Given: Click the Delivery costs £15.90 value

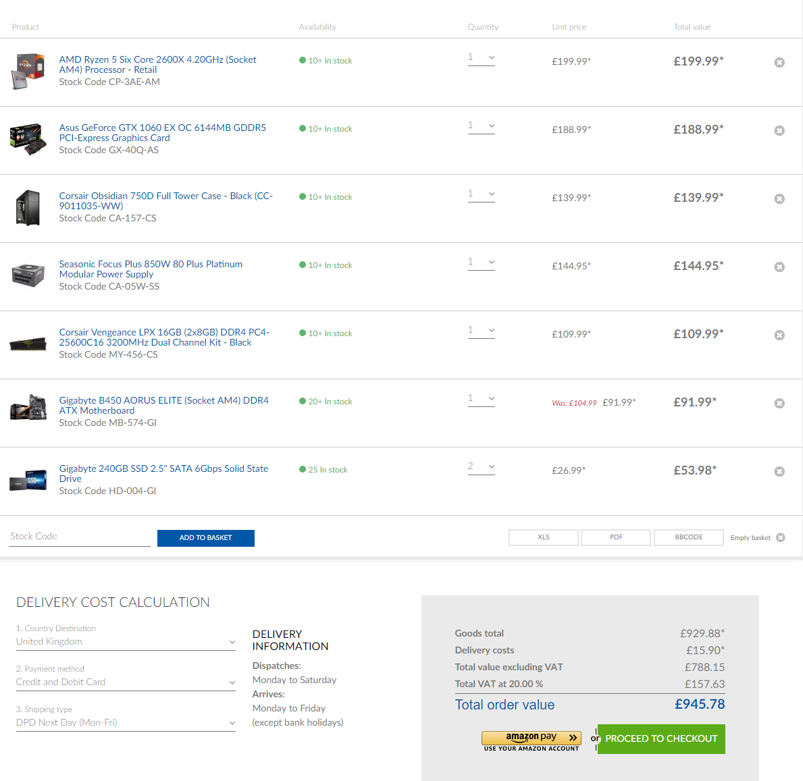Looking at the screenshot, I should tap(705, 651).
